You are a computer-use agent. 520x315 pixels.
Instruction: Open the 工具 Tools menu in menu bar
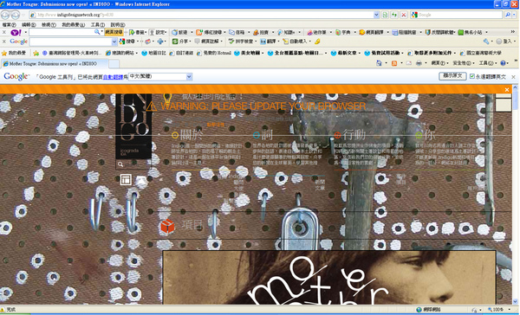coord(98,24)
